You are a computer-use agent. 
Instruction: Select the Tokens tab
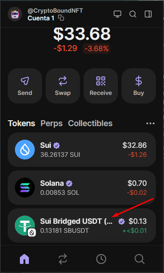click(x=22, y=123)
